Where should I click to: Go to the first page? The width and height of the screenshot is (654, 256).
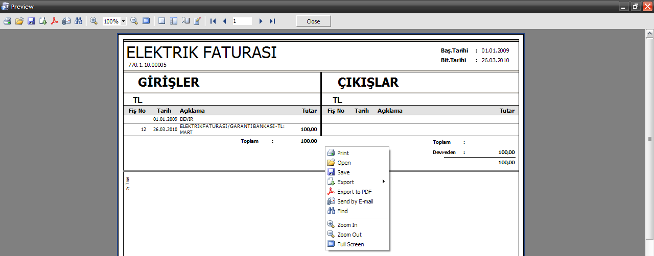[213, 21]
